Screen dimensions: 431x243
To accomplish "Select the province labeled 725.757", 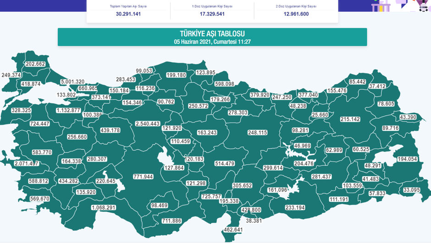I will pos(215,196).
